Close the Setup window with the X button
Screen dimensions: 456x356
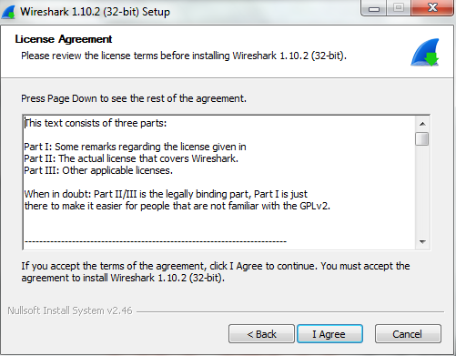432,8
